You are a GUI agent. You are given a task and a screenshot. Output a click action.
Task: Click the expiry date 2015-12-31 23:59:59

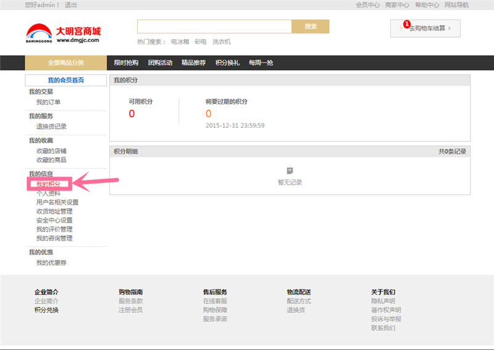point(235,125)
